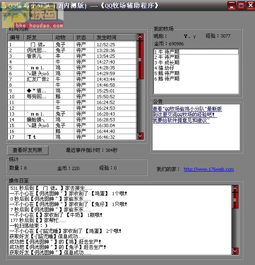This screenshot has height=265, width=255.
Task: Sort by the 动物 column header
Action: pos(64,37)
